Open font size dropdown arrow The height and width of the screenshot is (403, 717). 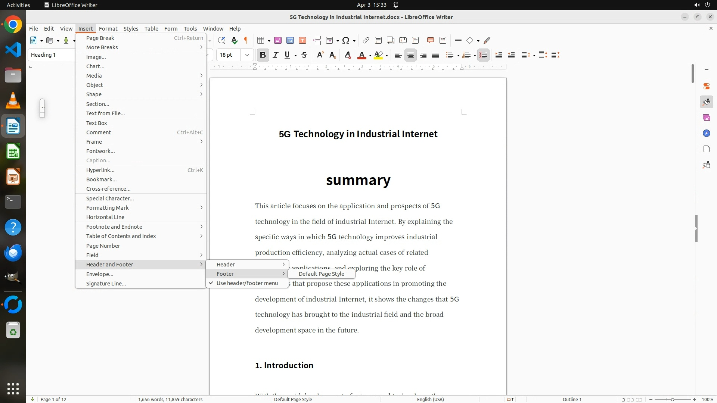[247, 55]
